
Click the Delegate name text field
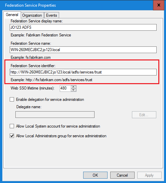55,115
